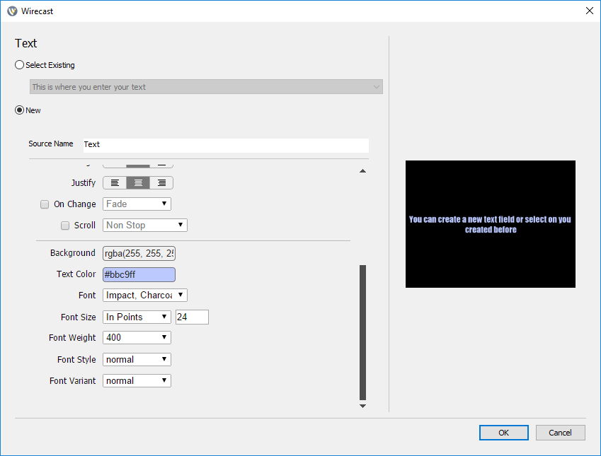Click the Text Color swatch field

point(139,274)
